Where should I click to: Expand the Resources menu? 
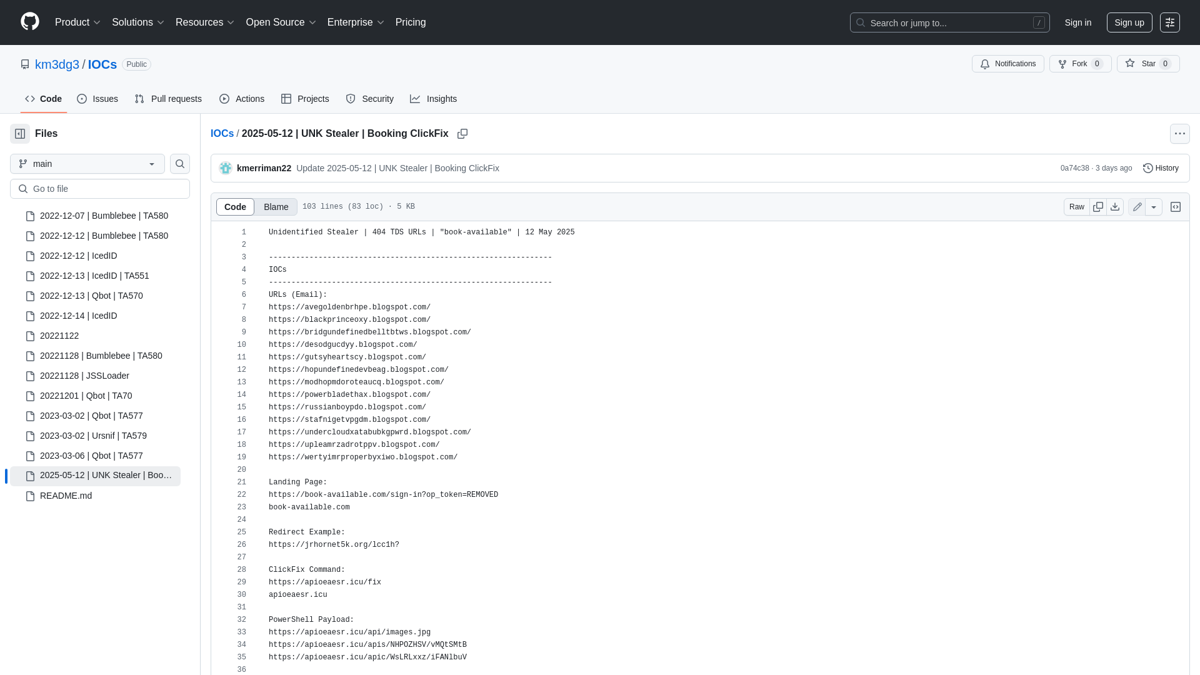(x=205, y=22)
